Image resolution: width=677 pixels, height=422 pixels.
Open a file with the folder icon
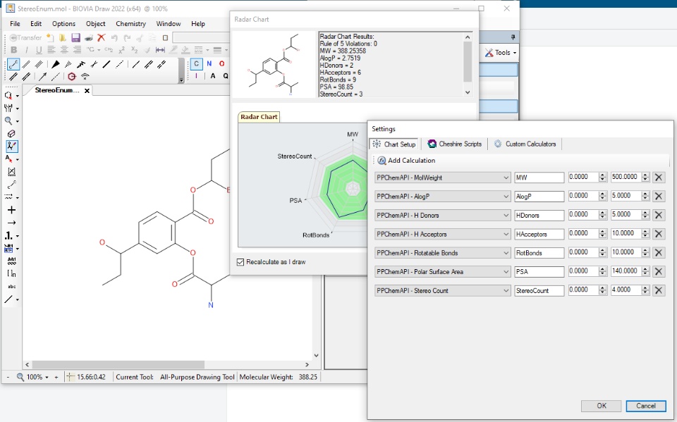(63, 37)
